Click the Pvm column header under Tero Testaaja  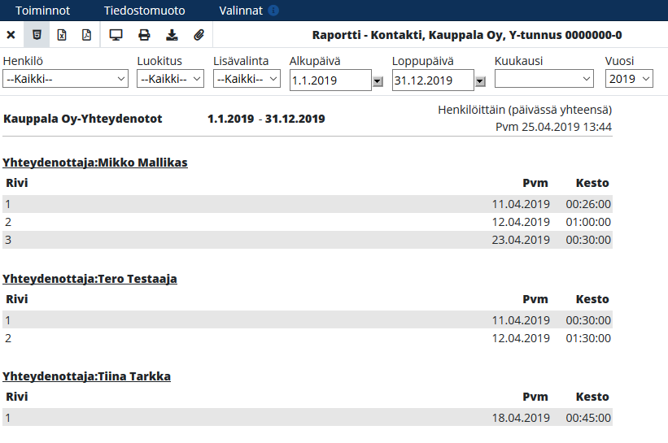(x=535, y=299)
